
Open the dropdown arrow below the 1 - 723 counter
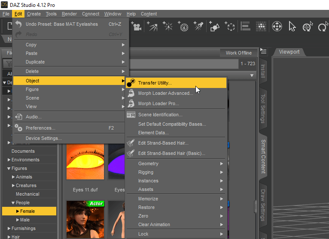pyautogui.click(x=252, y=76)
